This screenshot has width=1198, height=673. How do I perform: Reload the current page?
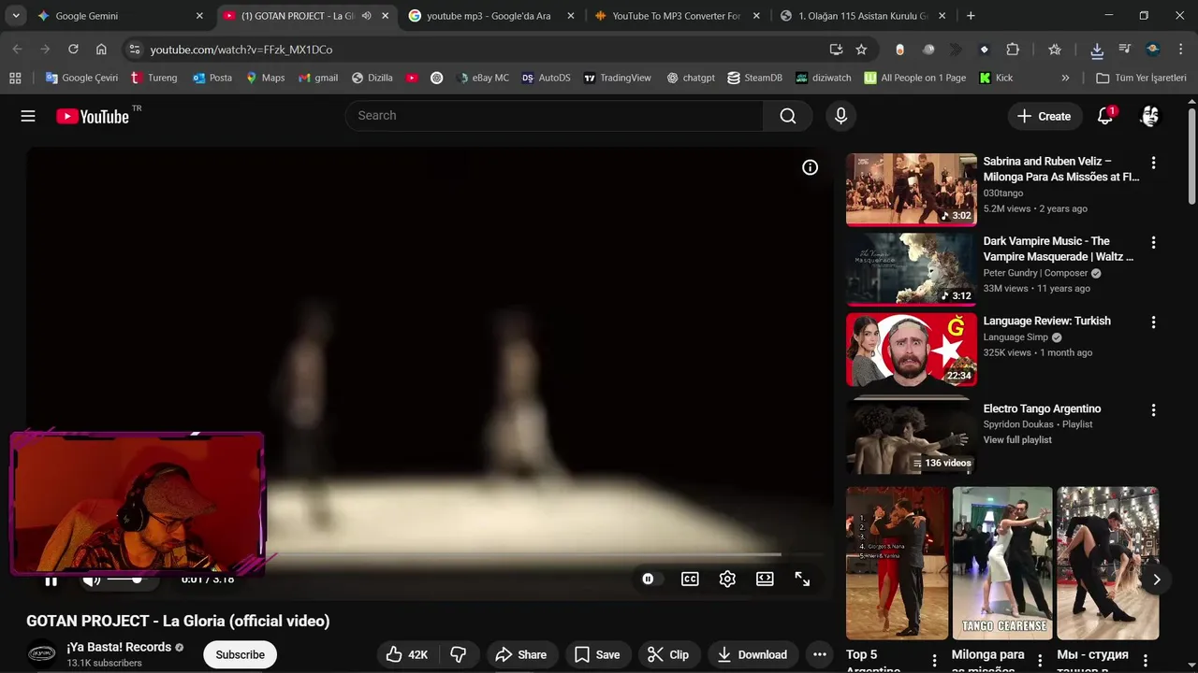pyautogui.click(x=73, y=50)
